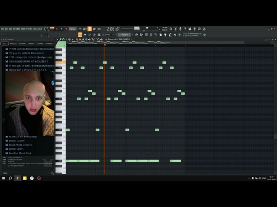Toggle loop recording icon
277x207 pixels.
click(x=99, y=29)
